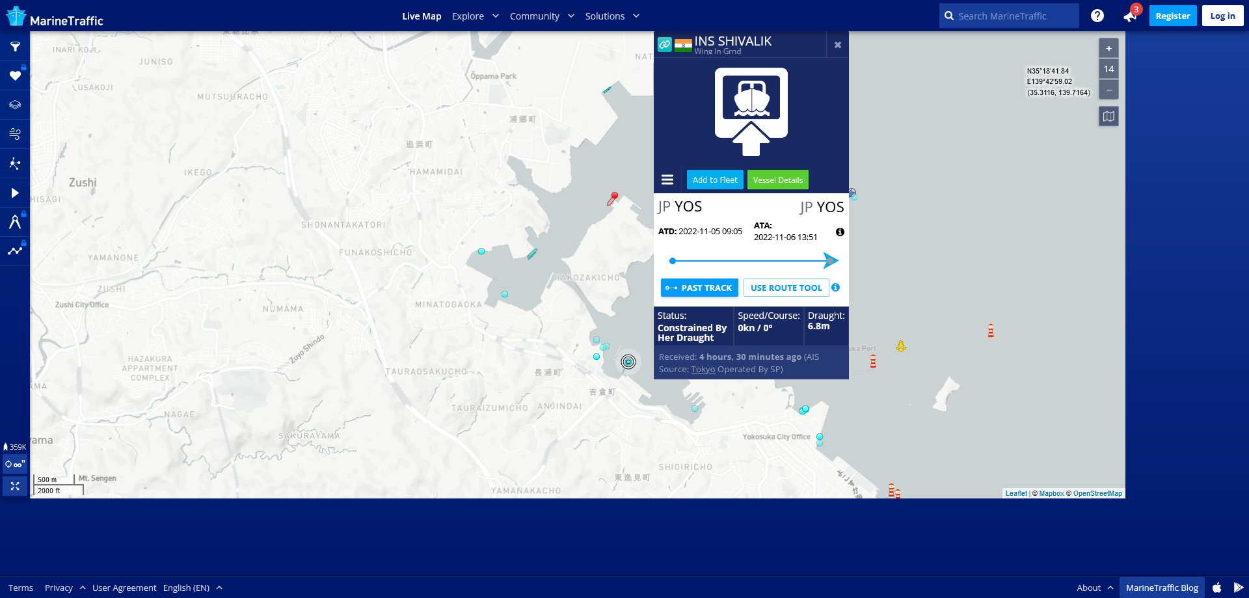Click departure port YOS on left
1249x598 pixels.
click(x=688, y=207)
